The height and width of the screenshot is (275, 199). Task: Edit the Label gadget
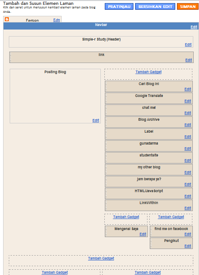188,137
